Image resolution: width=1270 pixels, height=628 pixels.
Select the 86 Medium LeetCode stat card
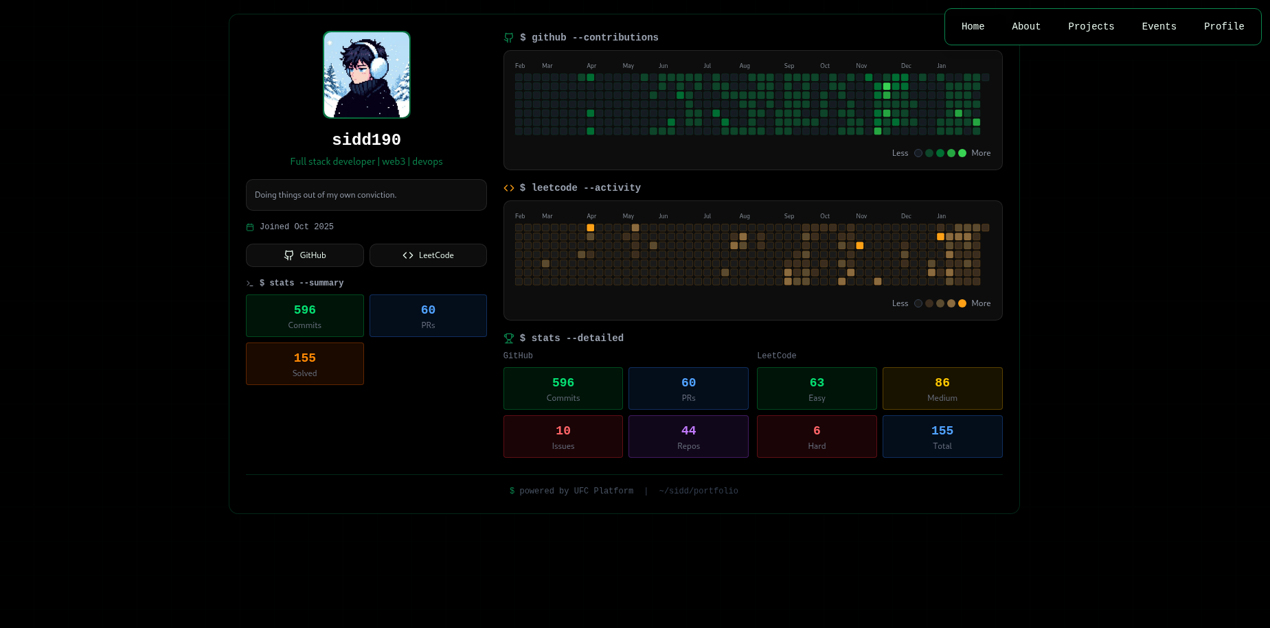pyautogui.click(x=942, y=388)
